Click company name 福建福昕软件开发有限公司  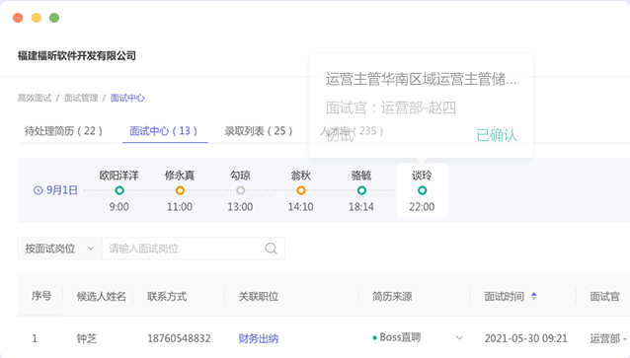pos(77,55)
